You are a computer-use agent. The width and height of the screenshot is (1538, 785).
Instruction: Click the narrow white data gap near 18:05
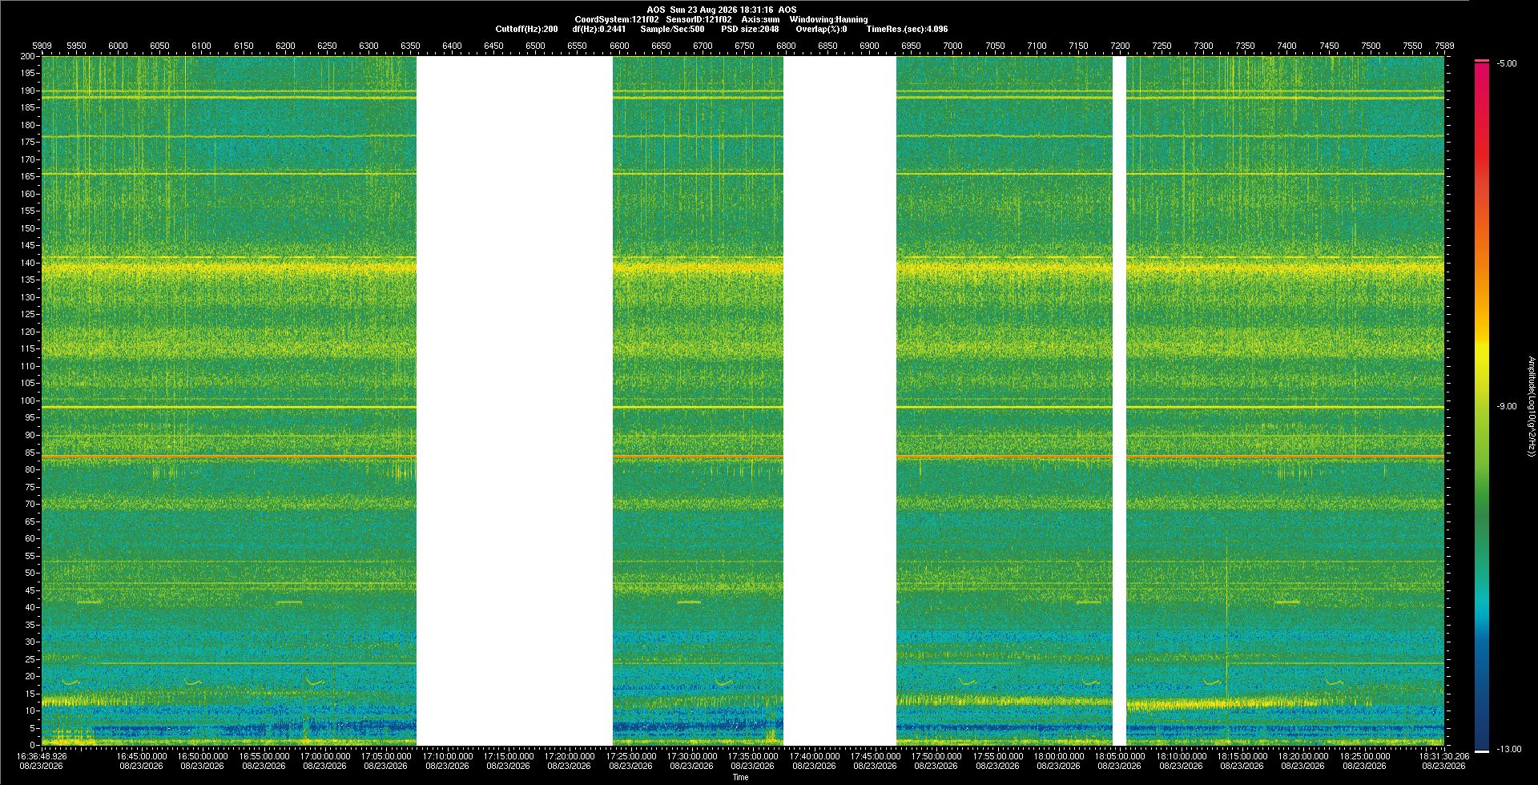[1119, 401]
